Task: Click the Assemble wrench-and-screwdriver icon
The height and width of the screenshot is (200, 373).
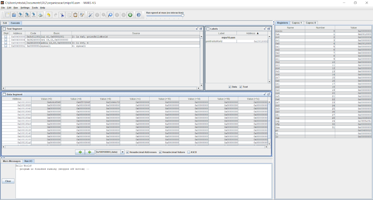Action: pos(90,15)
